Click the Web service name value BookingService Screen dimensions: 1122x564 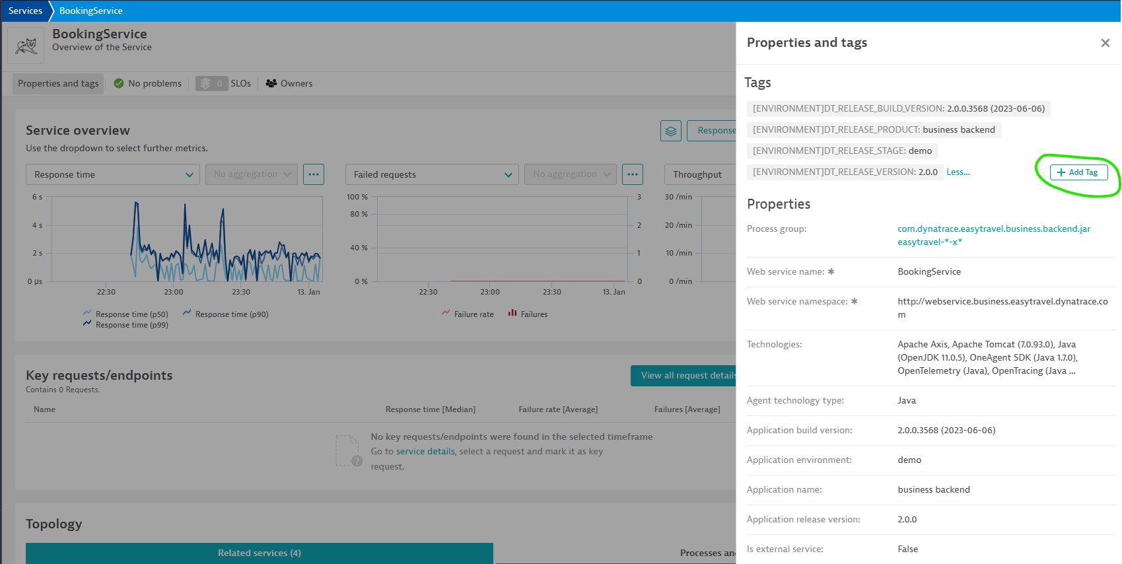(x=929, y=271)
